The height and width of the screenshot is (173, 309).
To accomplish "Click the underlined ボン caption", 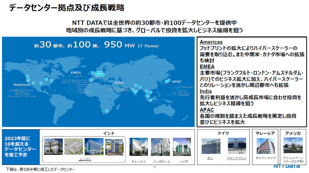I will point(210,158).
